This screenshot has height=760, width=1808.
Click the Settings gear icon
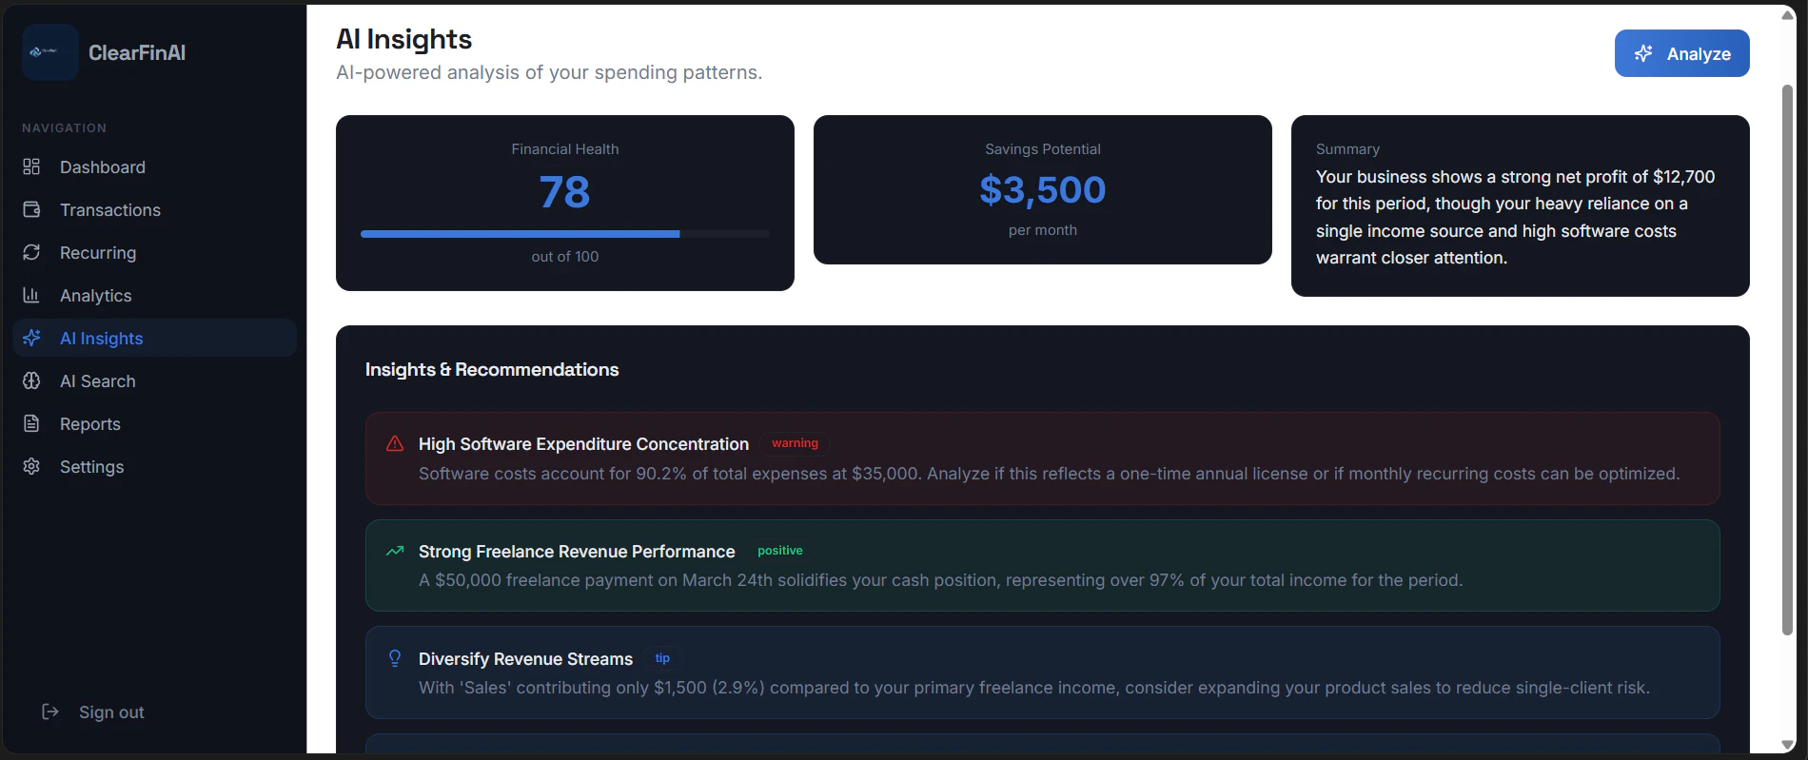pyautogui.click(x=31, y=466)
